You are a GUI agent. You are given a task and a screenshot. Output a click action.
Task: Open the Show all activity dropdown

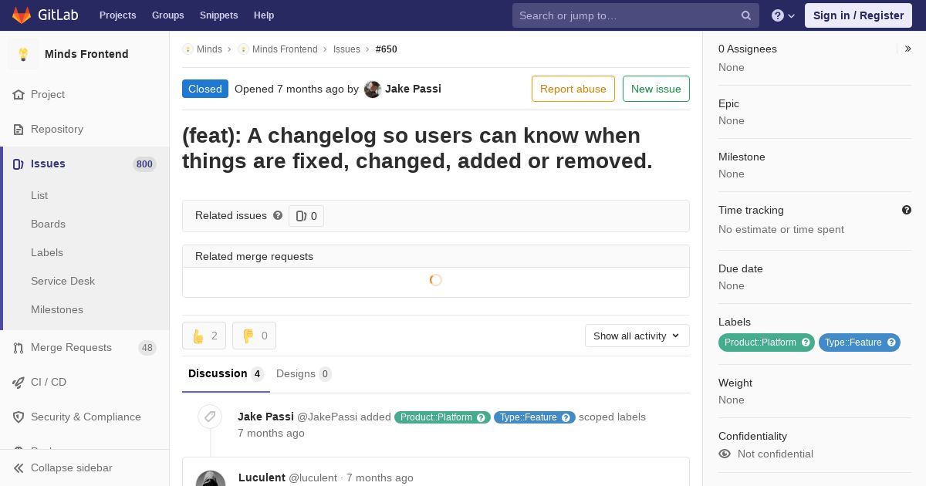(637, 336)
